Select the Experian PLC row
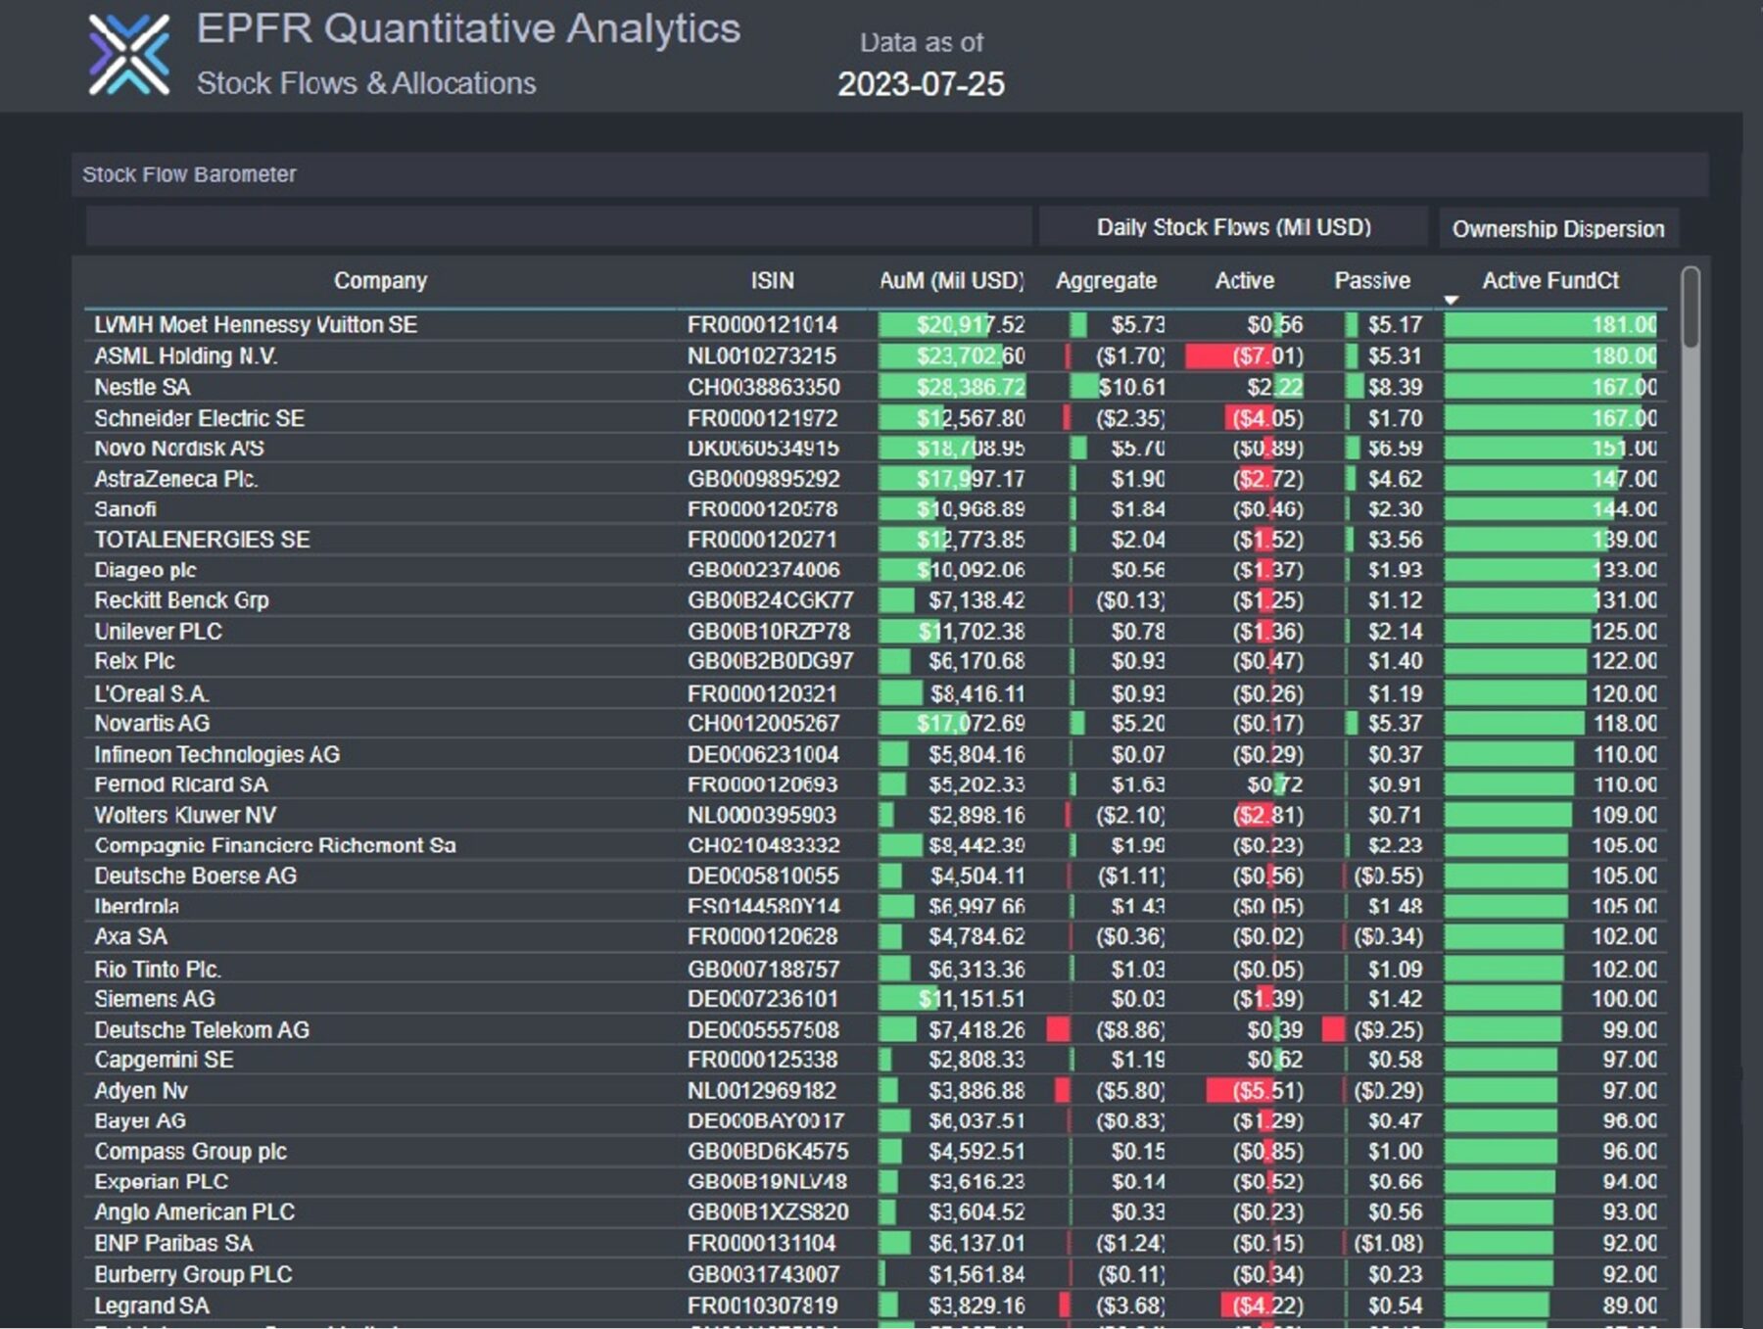 pyautogui.click(x=876, y=1182)
